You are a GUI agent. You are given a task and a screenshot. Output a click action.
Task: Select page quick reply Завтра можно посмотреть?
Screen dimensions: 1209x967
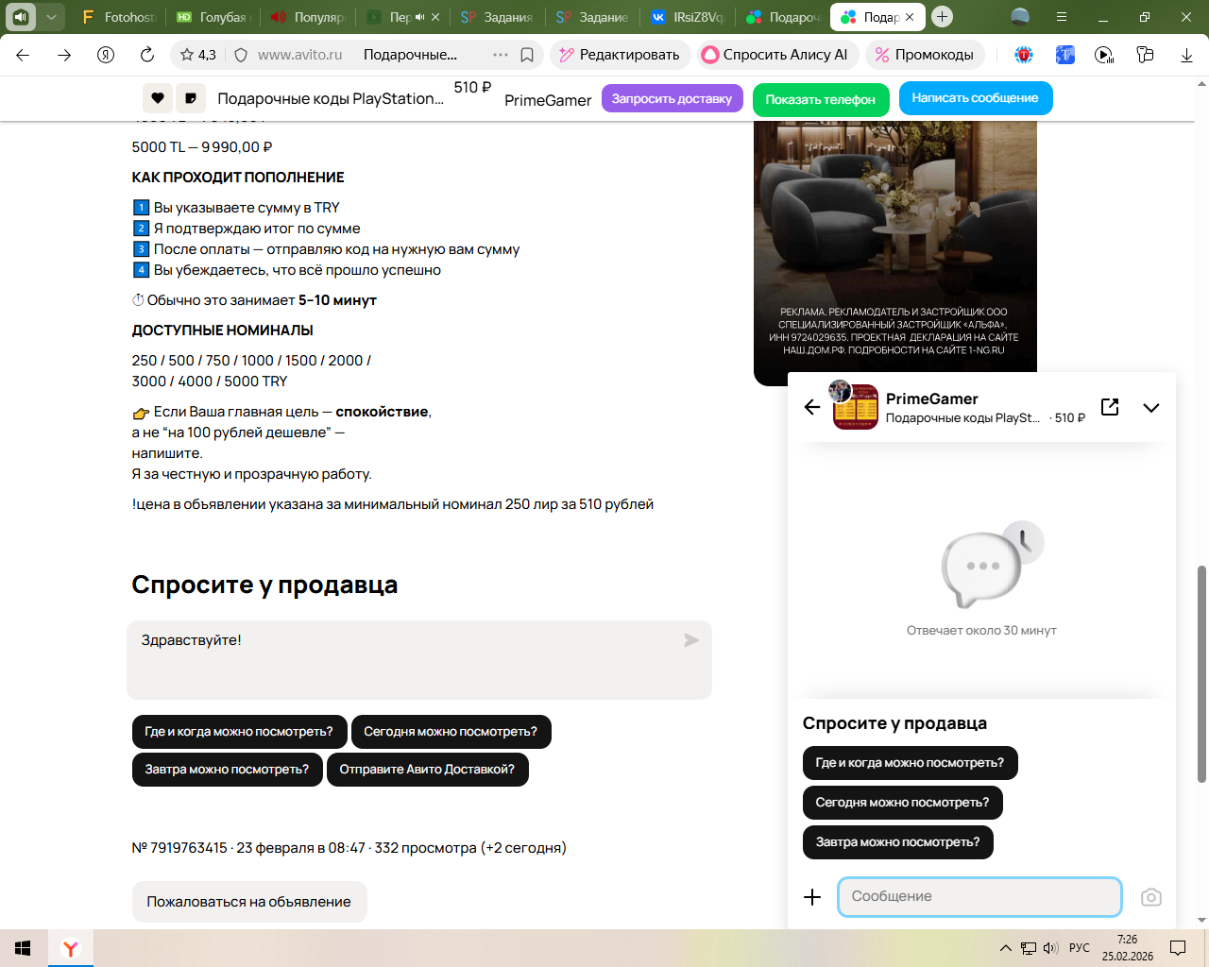(227, 770)
